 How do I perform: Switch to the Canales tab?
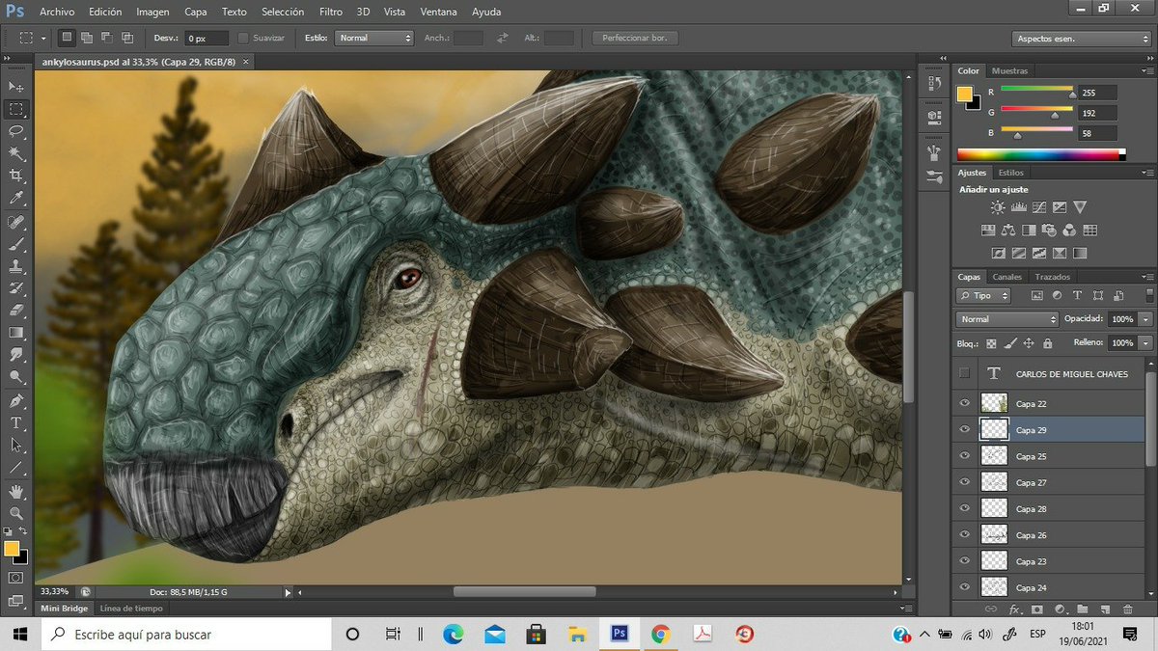coord(1006,277)
